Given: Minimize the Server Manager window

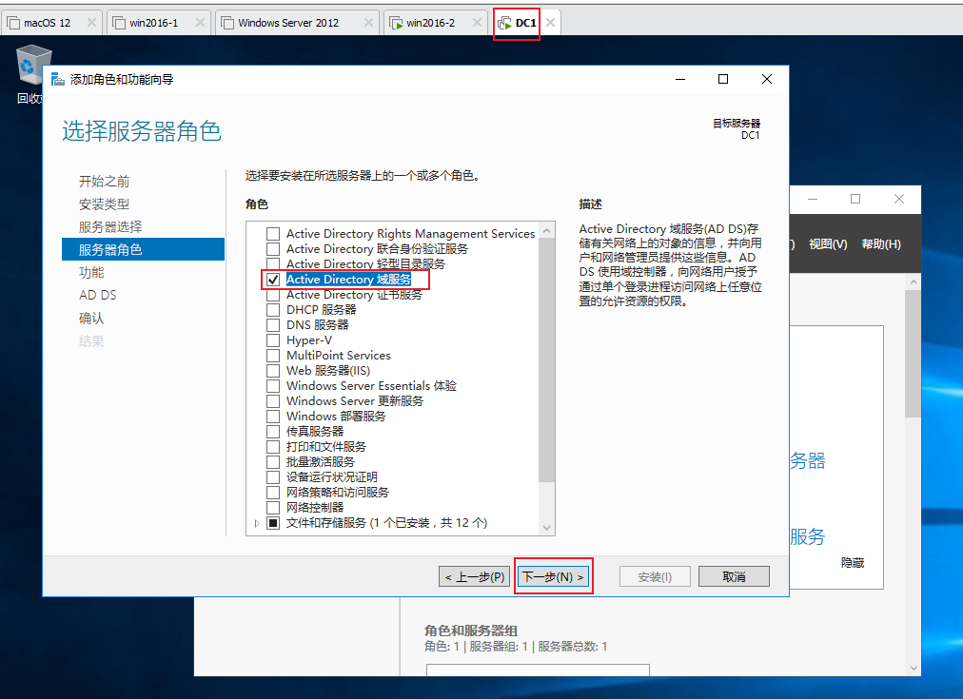Looking at the screenshot, I should (x=813, y=199).
